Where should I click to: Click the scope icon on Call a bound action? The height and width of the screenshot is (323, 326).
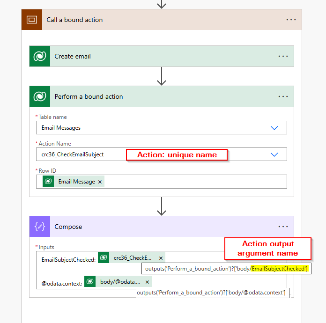pyautogui.click(x=32, y=20)
